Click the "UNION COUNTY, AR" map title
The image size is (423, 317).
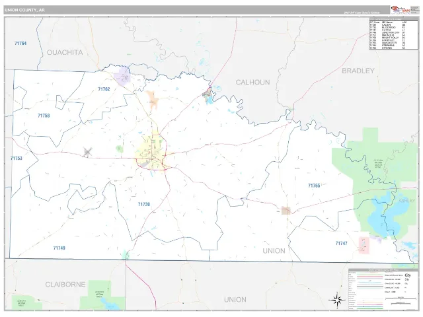[24, 10]
